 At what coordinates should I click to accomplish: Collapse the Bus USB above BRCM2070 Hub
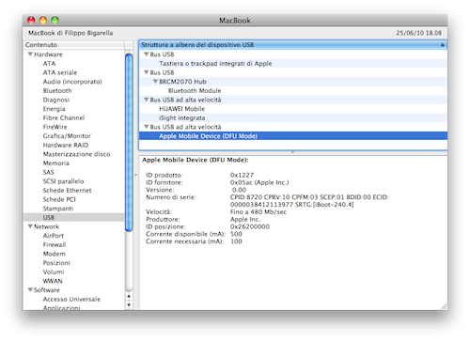click(x=146, y=72)
